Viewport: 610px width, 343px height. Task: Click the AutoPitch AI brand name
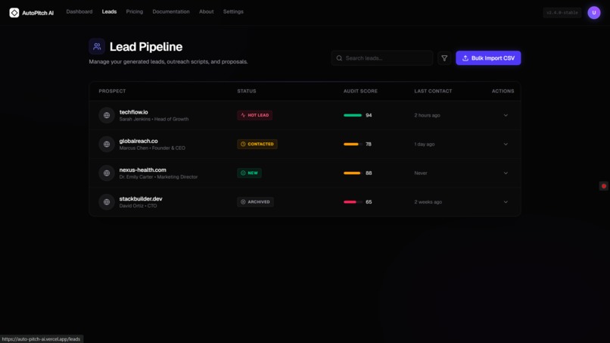pos(38,13)
